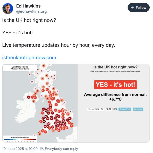The image size is (153, 153).
Task: Click the people icon beside Everybody can reply
Action: point(42,149)
